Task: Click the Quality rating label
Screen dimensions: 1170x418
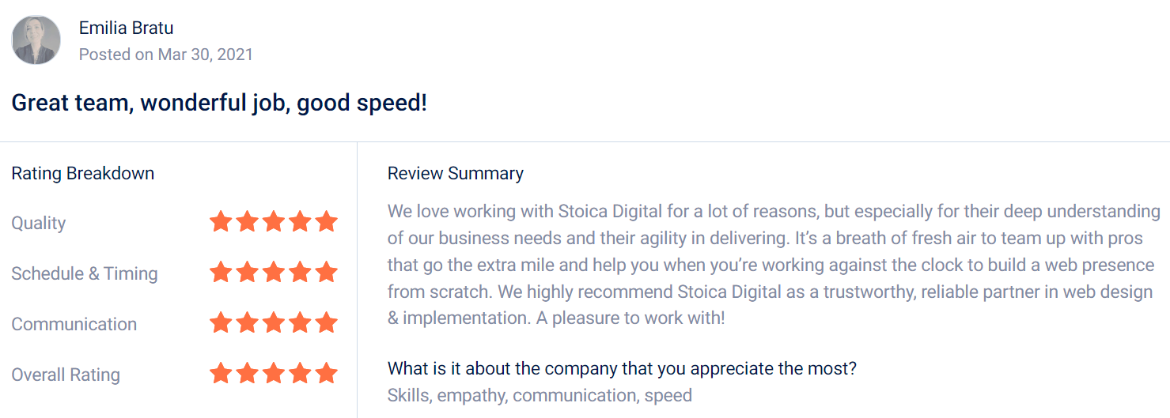Action: pos(39,223)
